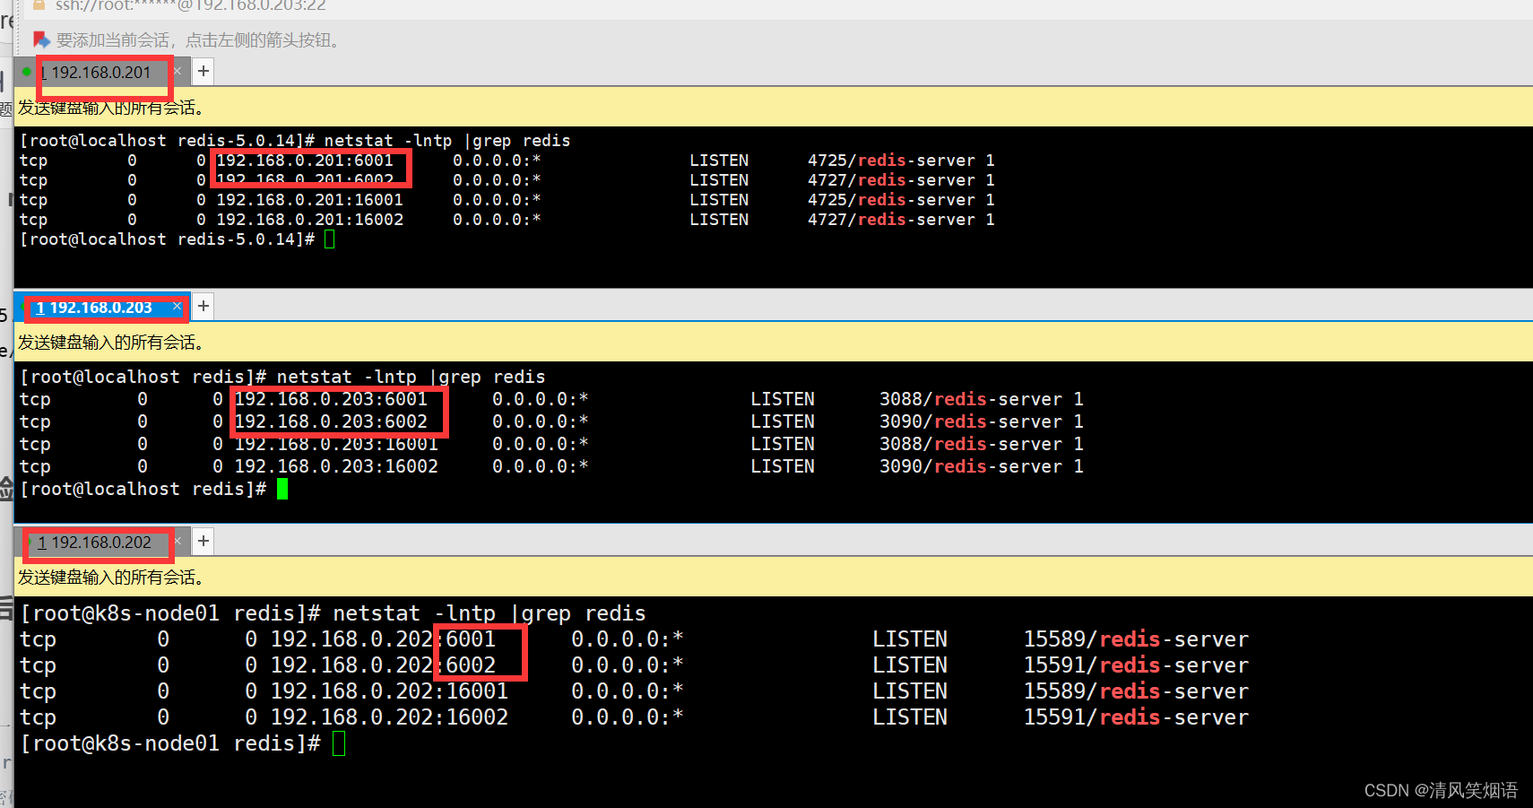
Task: Click 15589/redis-server on the 192.168.0.202:6001 row
Action: click(x=1136, y=639)
